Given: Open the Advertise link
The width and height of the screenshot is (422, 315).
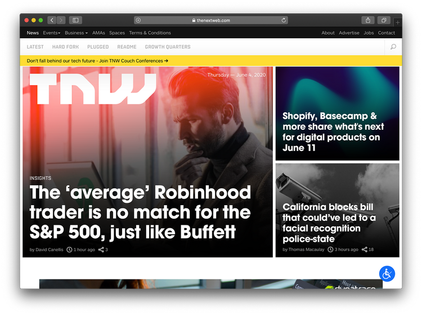Looking at the screenshot, I should [x=349, y=33].
